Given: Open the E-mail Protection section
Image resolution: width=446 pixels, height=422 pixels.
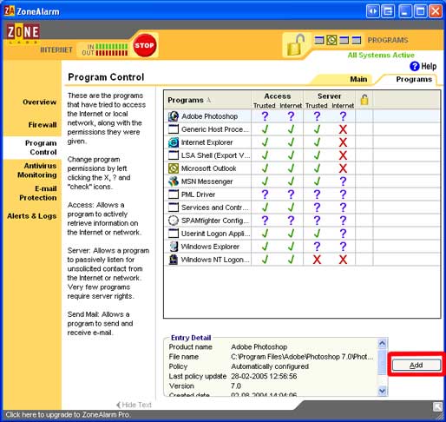Looking at the screenshot, I should pyautogui.click(x=38, y=193).
